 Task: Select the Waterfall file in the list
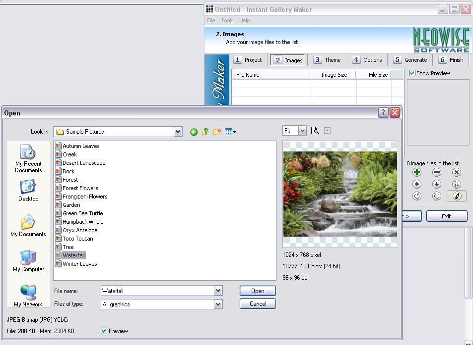coord(73,255)
